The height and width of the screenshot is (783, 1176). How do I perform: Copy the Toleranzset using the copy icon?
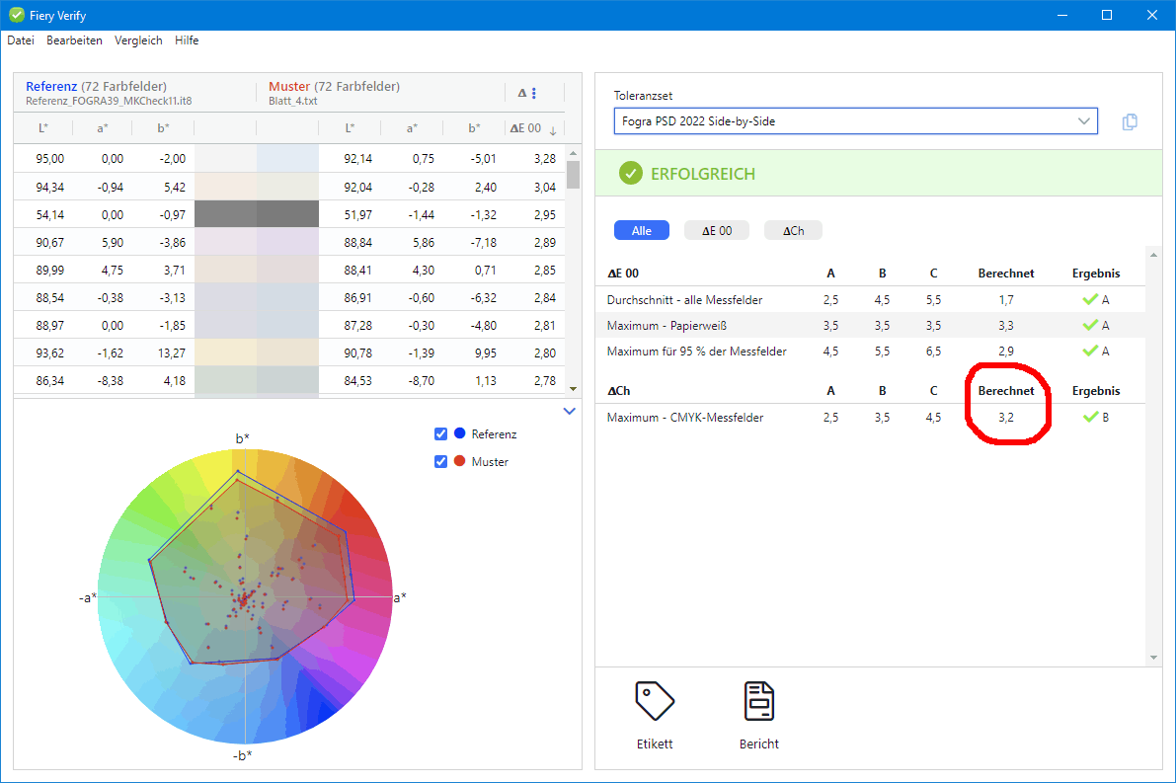coord(1130,120)
